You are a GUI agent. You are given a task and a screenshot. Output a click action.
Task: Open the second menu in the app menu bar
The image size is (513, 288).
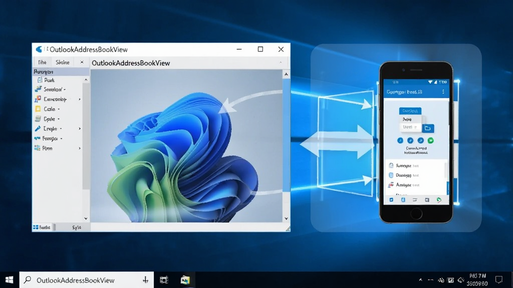63,62
